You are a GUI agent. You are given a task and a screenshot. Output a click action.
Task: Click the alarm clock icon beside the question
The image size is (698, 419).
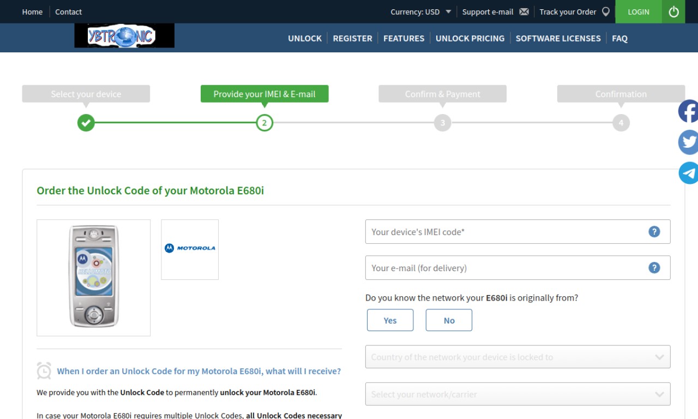[x=44, y=371]
